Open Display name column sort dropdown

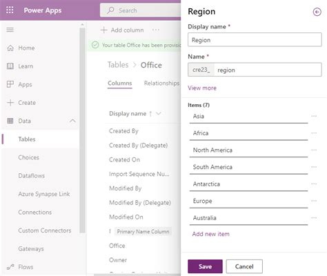[159, 113]
